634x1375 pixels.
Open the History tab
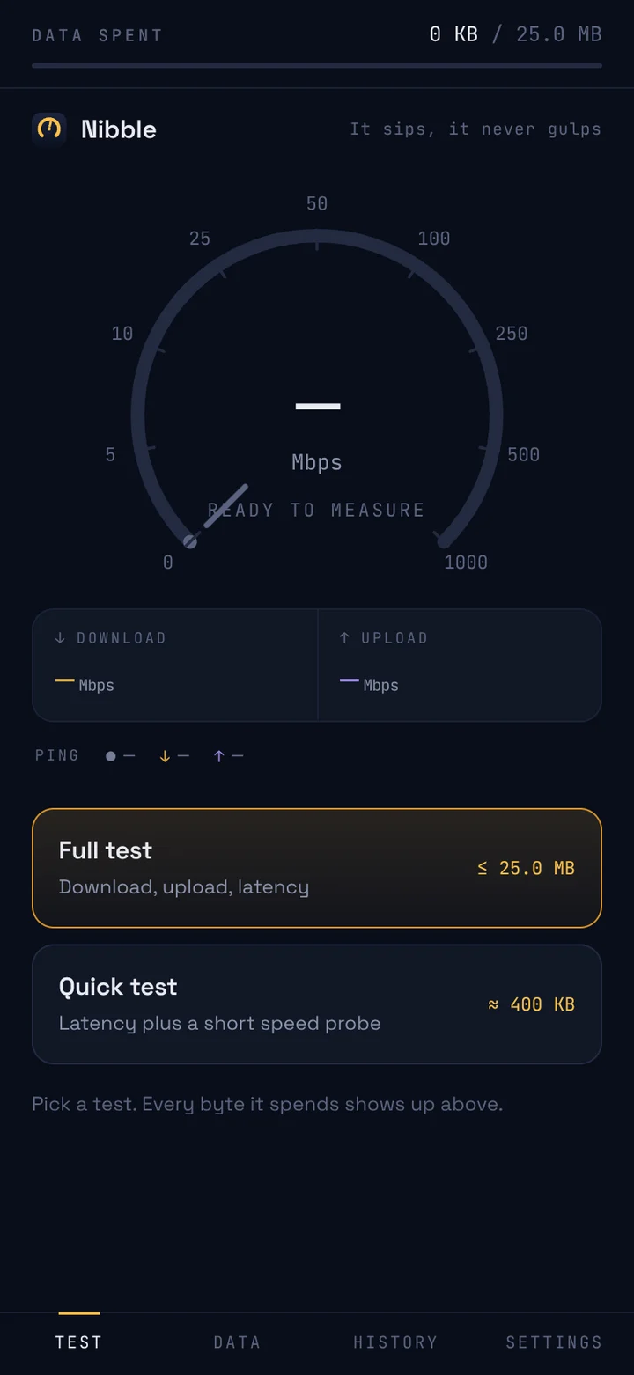click(x=395, y=1342)
